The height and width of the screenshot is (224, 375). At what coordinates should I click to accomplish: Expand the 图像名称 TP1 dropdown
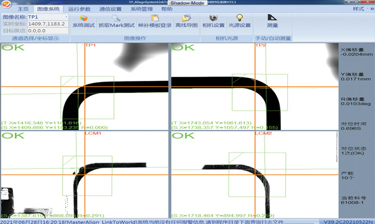click(66, 17)
